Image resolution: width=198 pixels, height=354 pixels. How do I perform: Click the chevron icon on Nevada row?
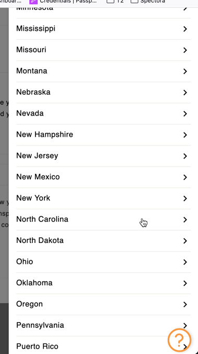pyautogui.click(x=185, y=114)
